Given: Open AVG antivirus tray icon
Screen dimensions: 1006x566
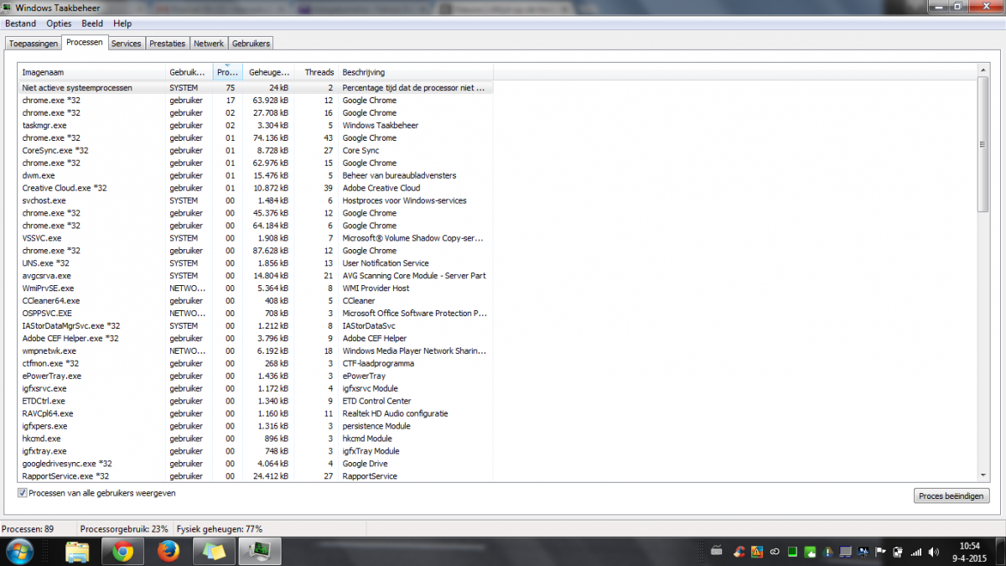Looking at the screenshot, I should click(757, 552).
